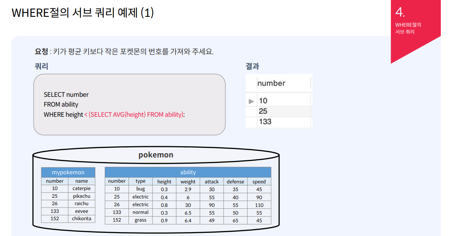Image resolution: width=452 pixels, height=236 pixels.
Task: Click the 'type' column header
Action: pos(141,181)
